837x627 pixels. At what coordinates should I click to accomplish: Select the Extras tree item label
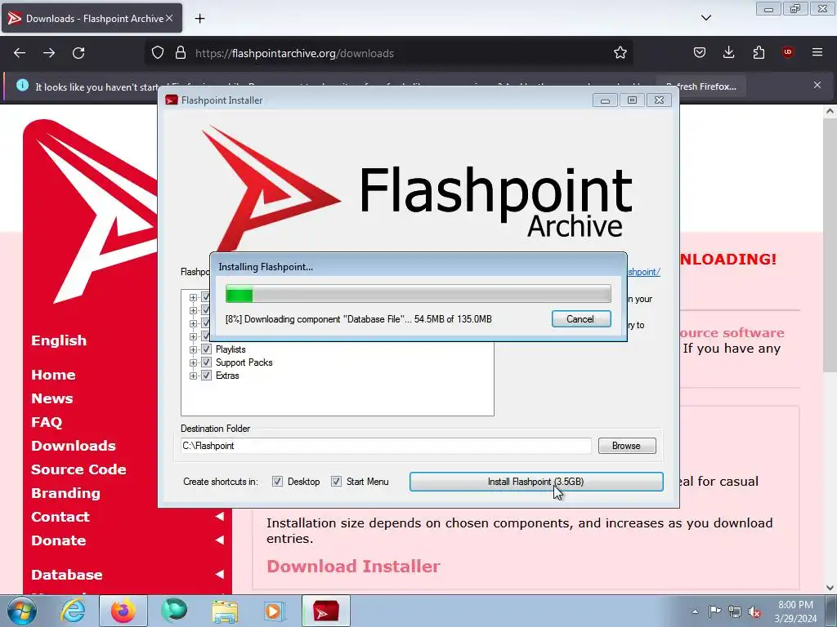[227, 376]
